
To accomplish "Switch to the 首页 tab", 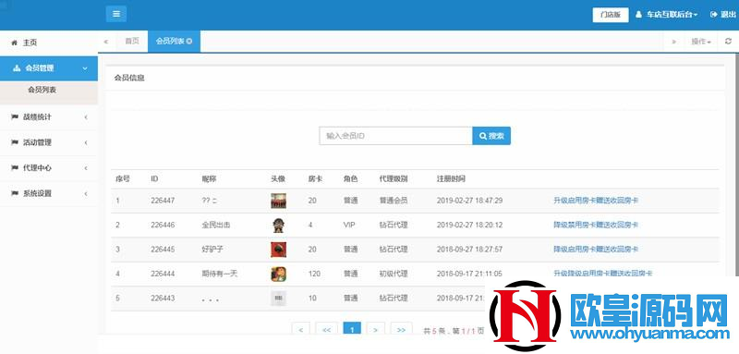I will point(132,42).
